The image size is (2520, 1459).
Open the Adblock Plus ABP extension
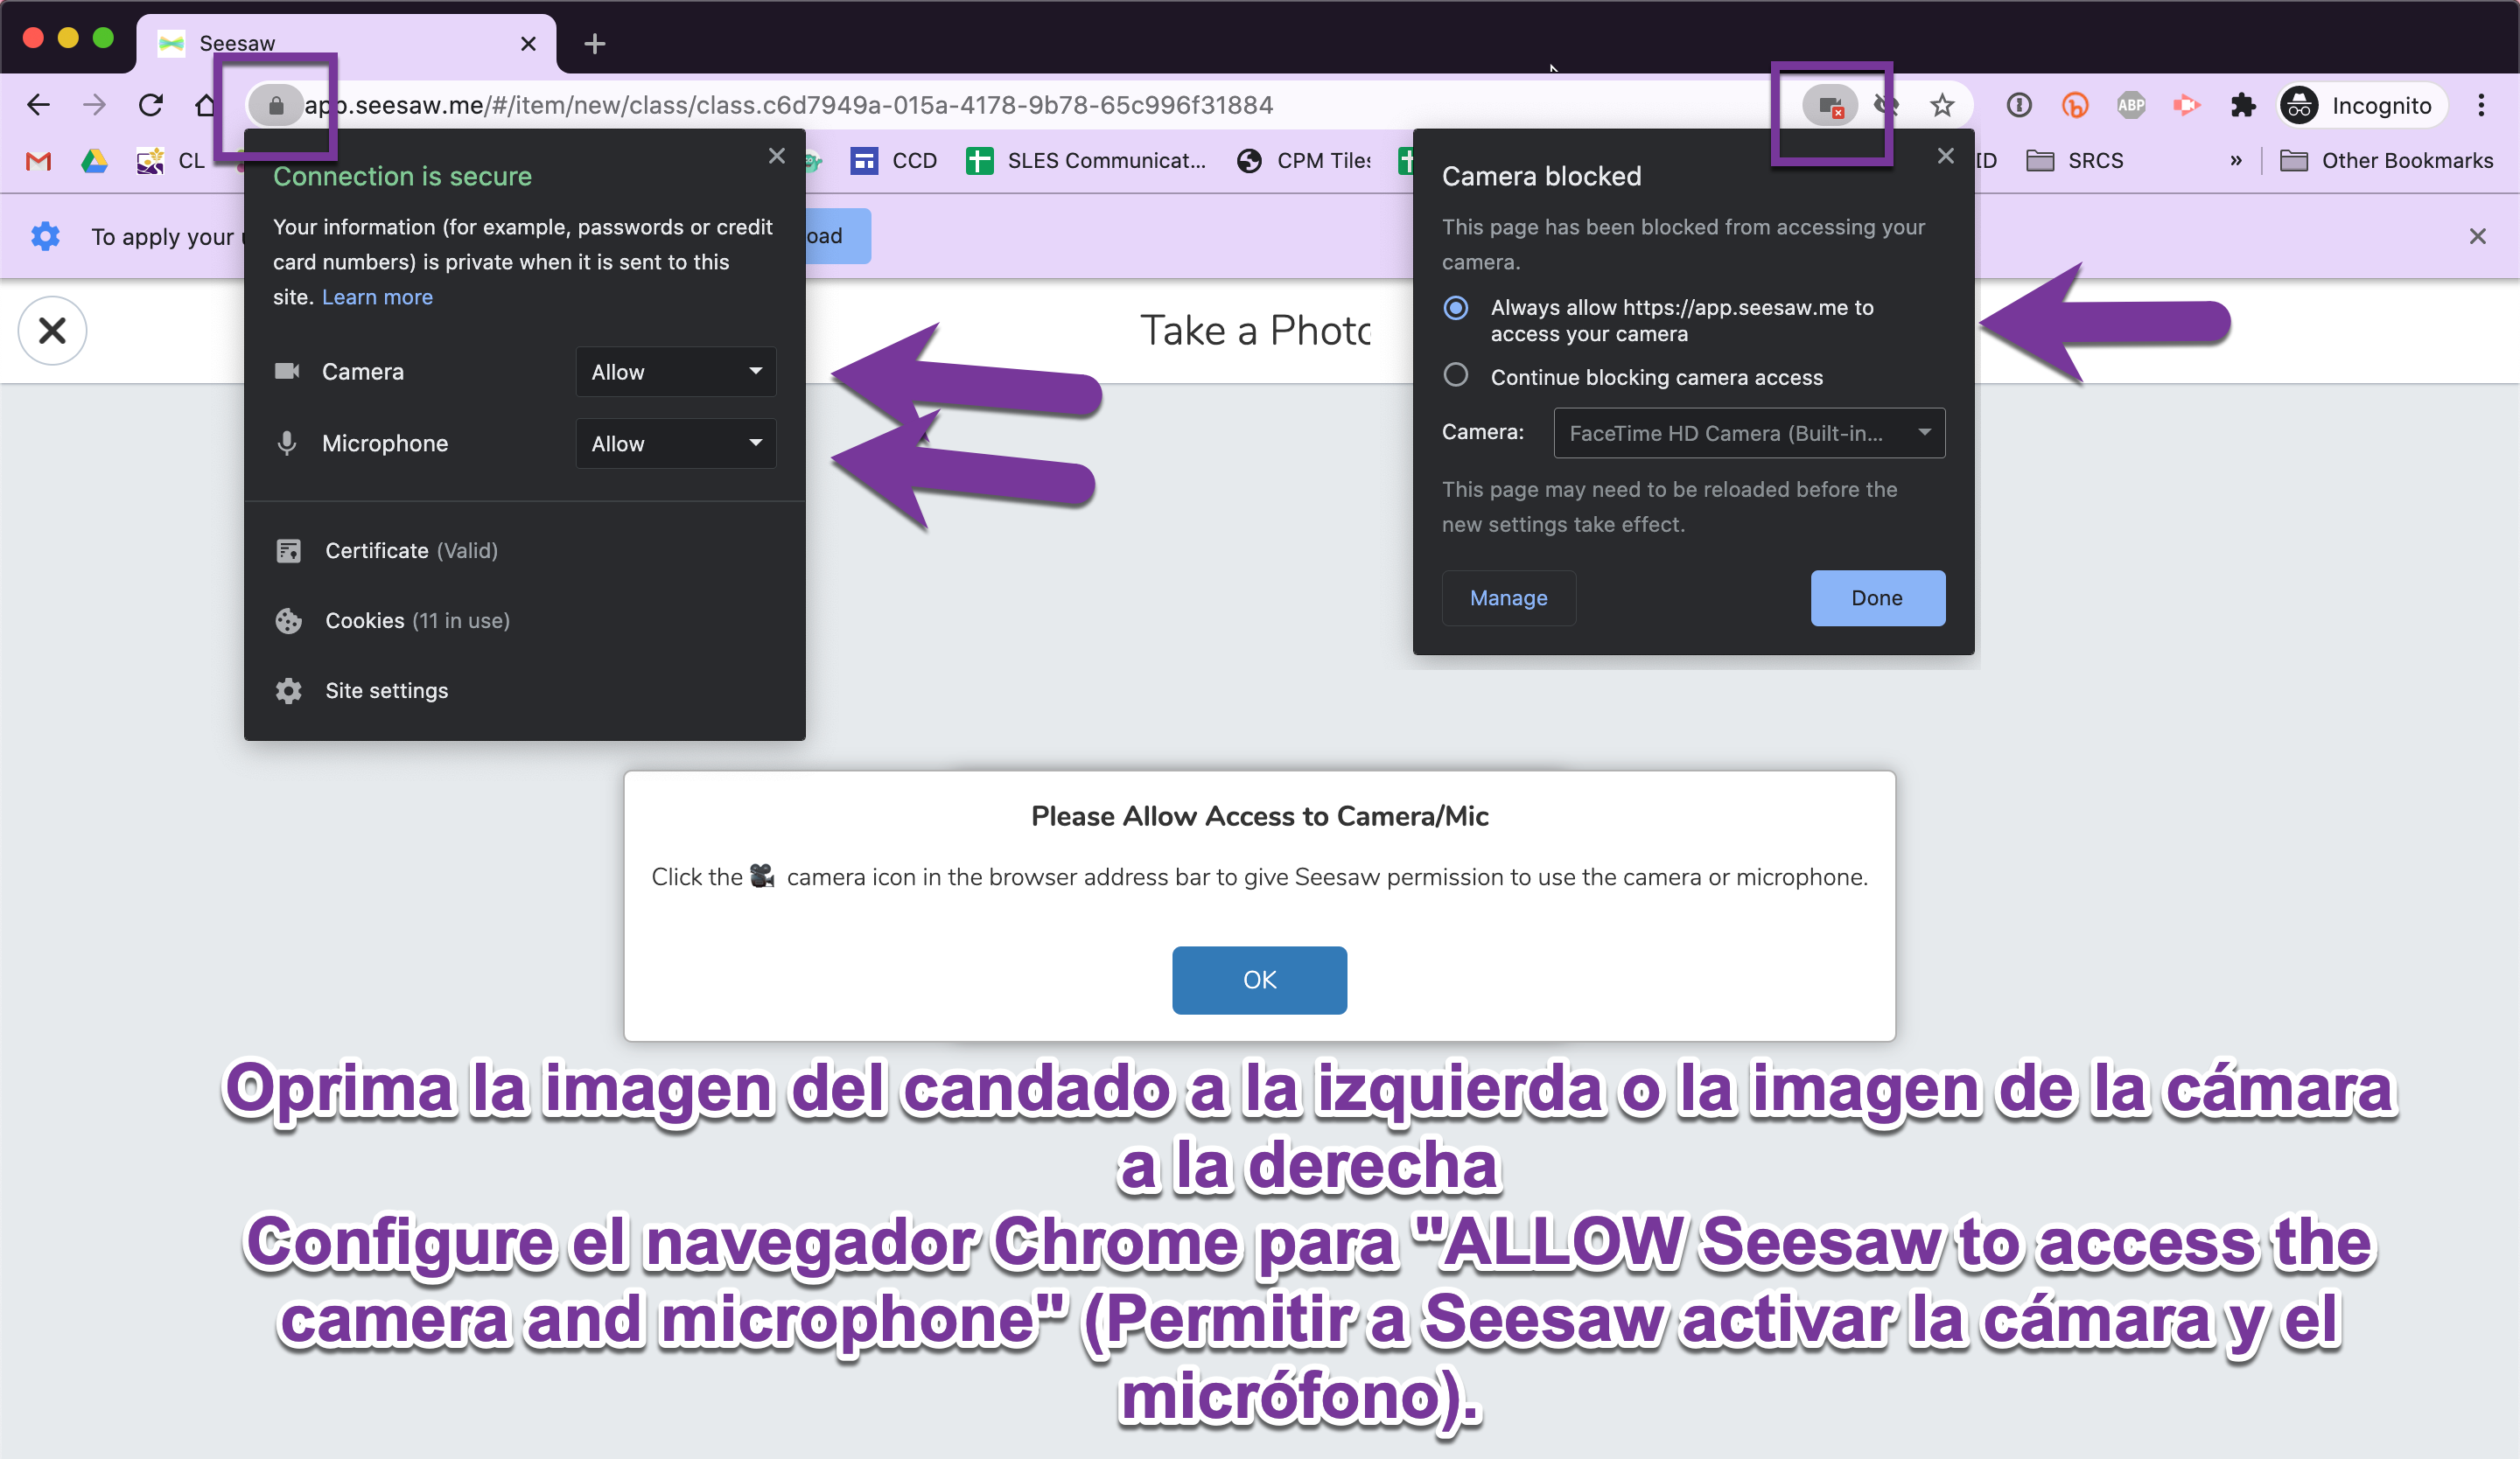click(2131, 105)
